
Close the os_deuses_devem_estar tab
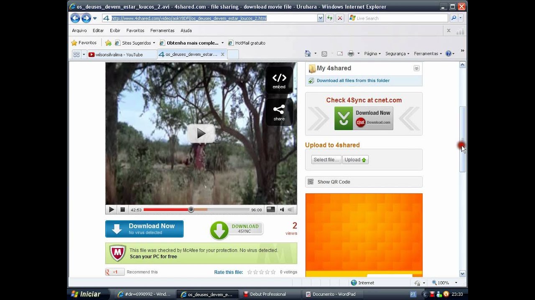click(222, 54)
